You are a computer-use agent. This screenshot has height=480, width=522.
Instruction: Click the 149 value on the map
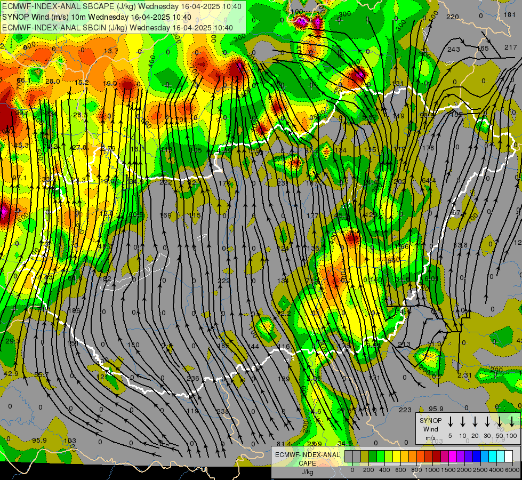point(398,116)
